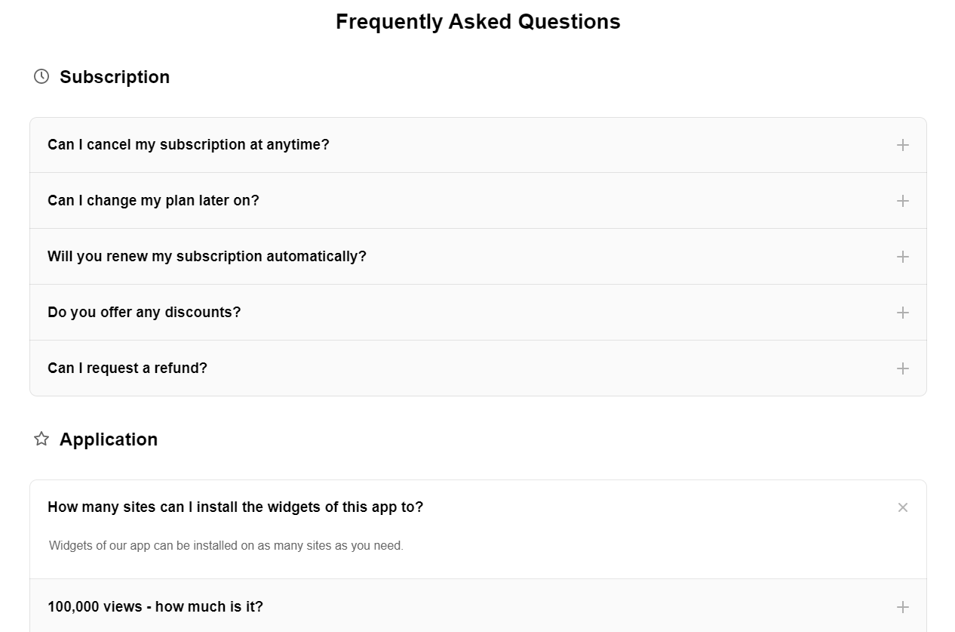Click the Application section heading
This screenshot has height=632, width=955.
click(x=109, y=439)
